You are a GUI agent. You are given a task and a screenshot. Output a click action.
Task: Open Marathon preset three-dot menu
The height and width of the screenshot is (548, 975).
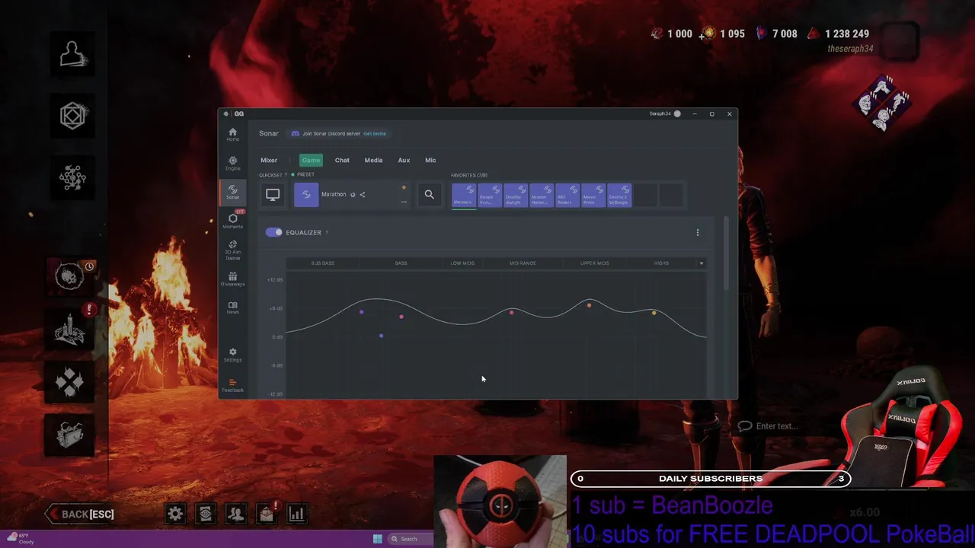404,202
